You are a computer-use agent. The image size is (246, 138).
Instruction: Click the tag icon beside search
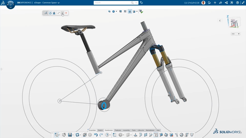tap(141, 3)
